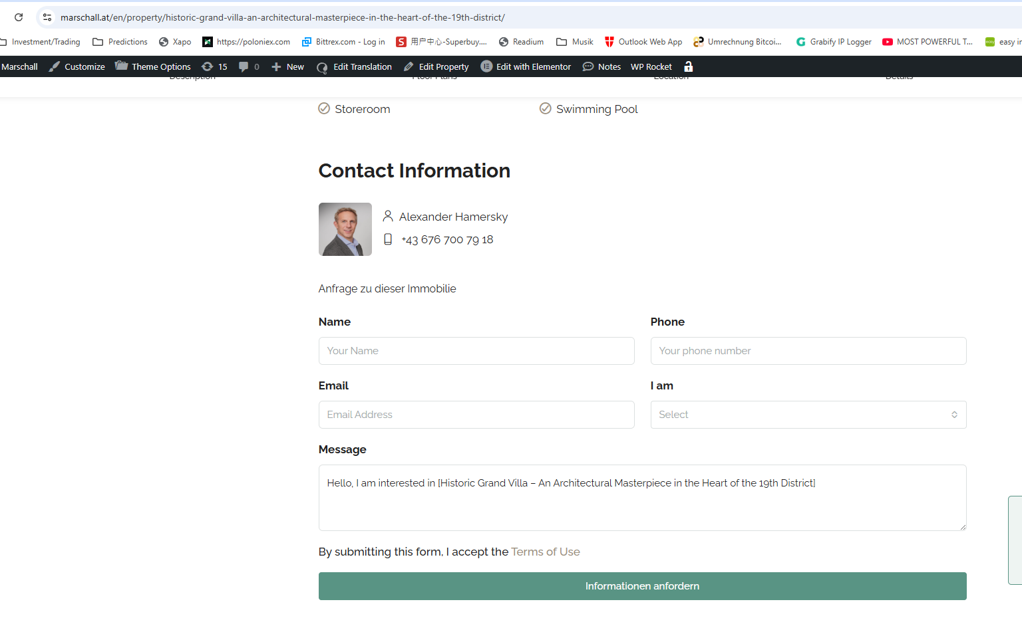Click the browser reload page icon
This screenshot has width=1022, height=640.
19,17
